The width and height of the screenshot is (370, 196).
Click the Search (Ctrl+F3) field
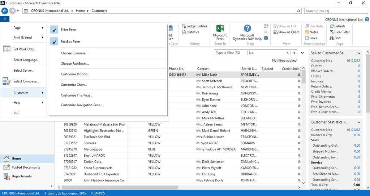click(x=336, y=11)
